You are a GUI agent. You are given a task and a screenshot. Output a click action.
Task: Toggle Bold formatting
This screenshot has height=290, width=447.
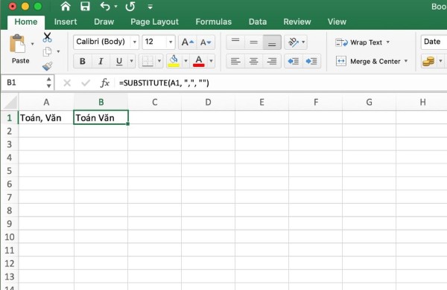pyautogui.click(x=83, y=61)
